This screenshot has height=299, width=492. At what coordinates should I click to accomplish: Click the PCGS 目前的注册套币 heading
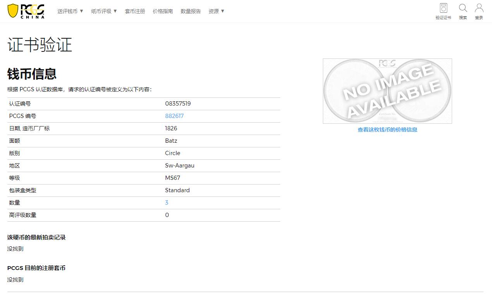tap(36, 268)
